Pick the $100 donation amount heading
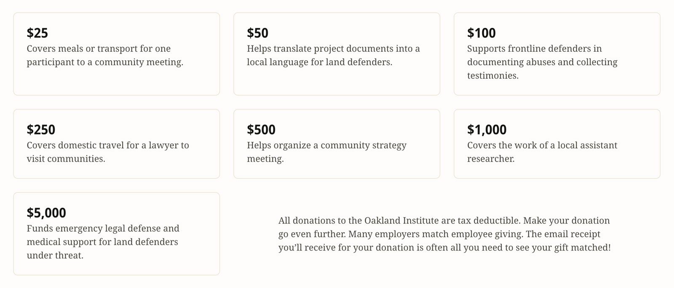674x288 pixels. pyautogui.click(x=481, y=33)
